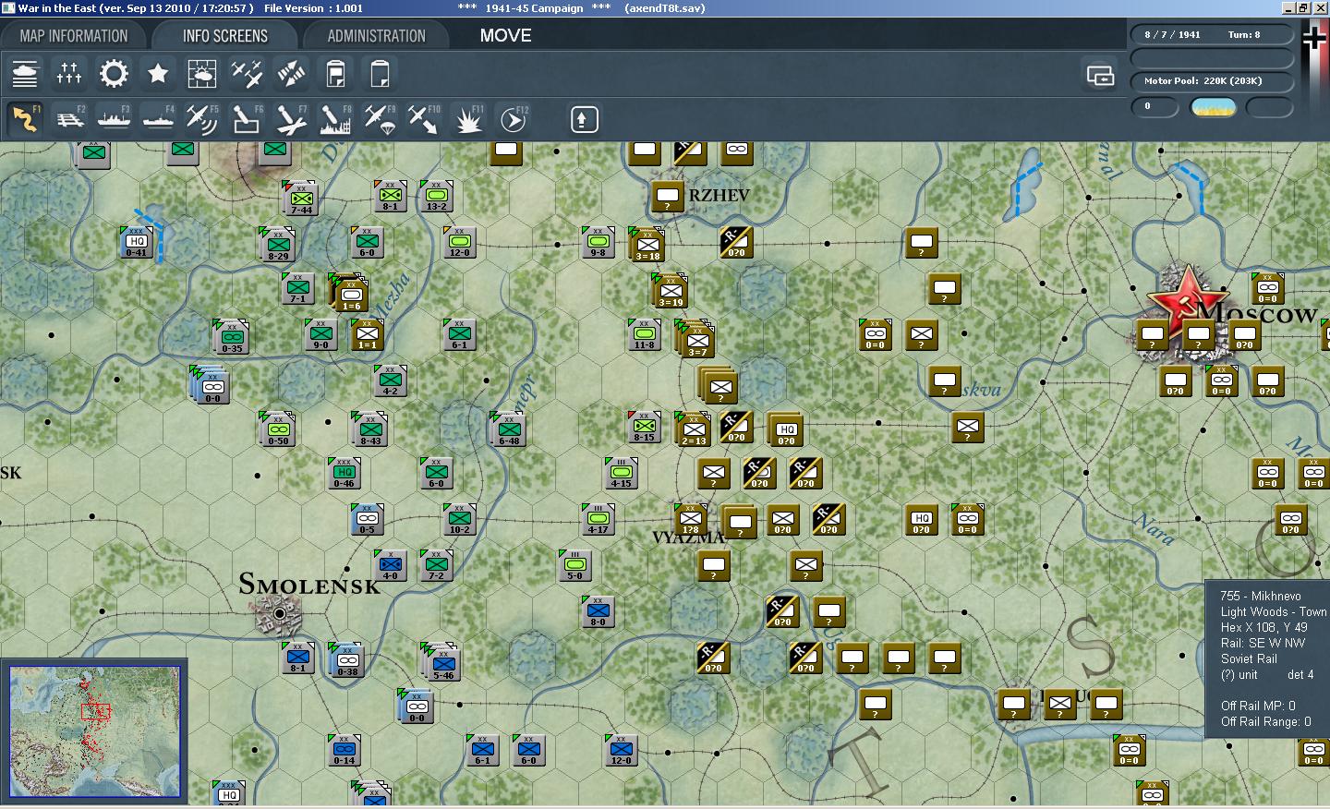Select the German 11-8 panzer counter
Image resolution: width=1330 pixels, height=809 pixels.
coord(644,334)
